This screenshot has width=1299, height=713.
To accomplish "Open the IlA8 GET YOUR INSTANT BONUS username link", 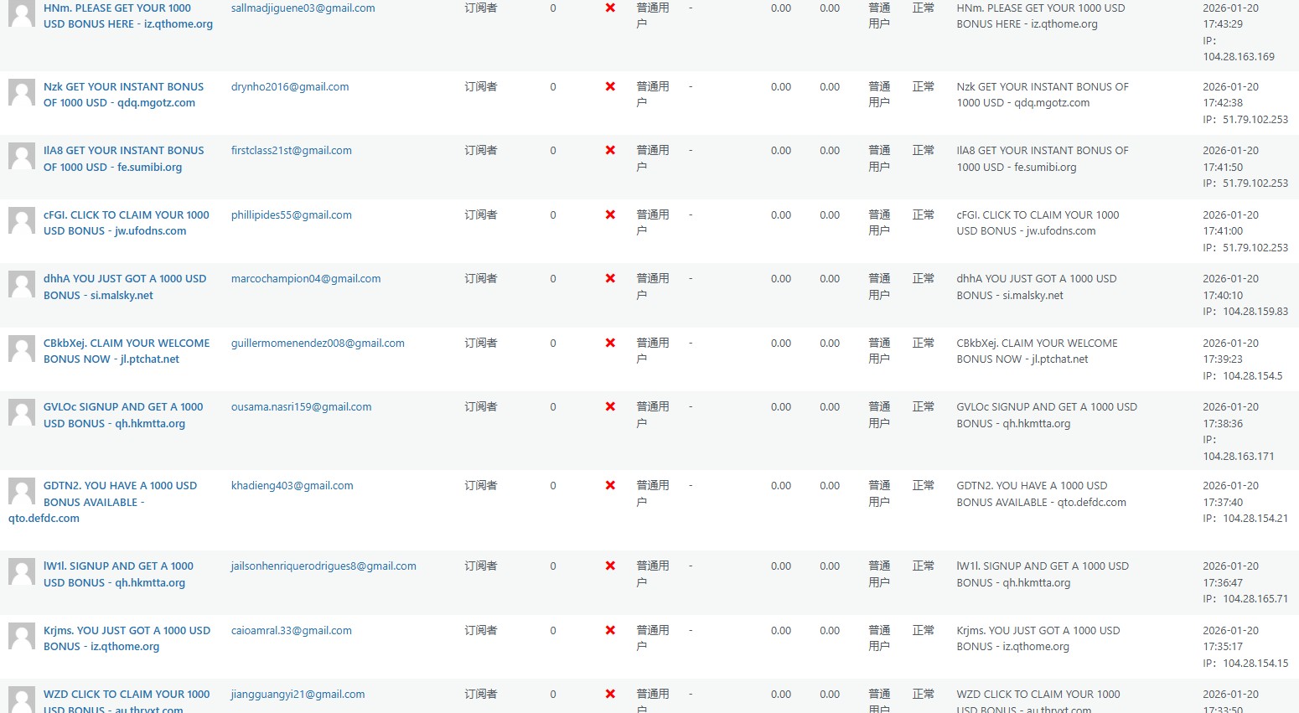I will click(x=123, y=158).
